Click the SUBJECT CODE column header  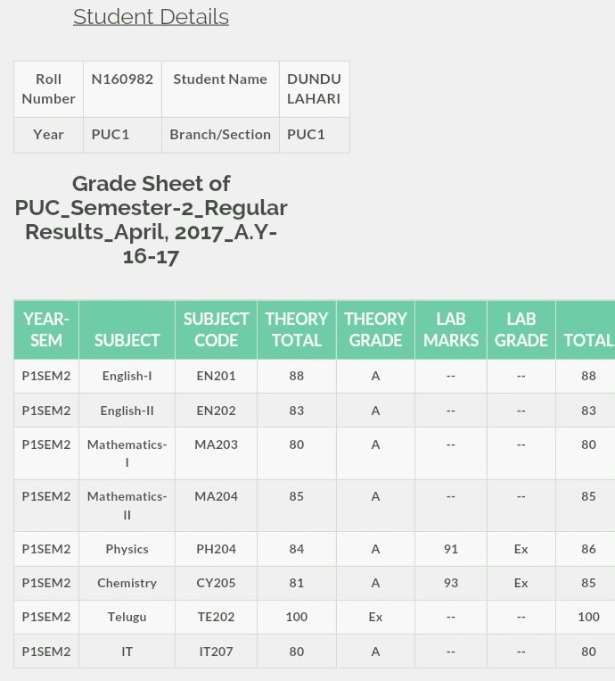[x=216, y=329]
